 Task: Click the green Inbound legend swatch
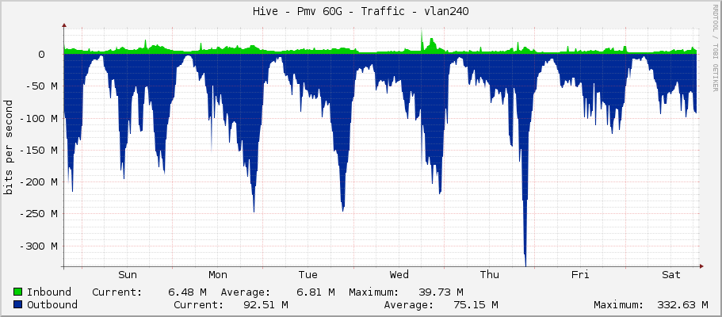pyautogui.click(x=18, y=292)
